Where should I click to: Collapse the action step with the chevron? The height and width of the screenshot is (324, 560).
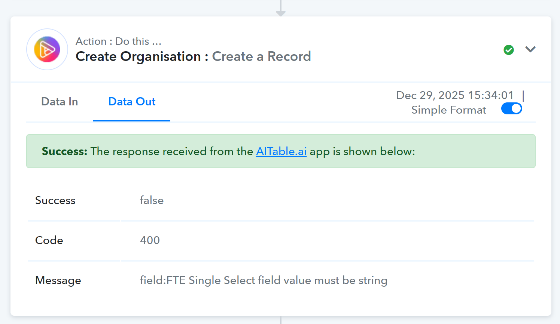pyautogui.click(x=530, y=49)
